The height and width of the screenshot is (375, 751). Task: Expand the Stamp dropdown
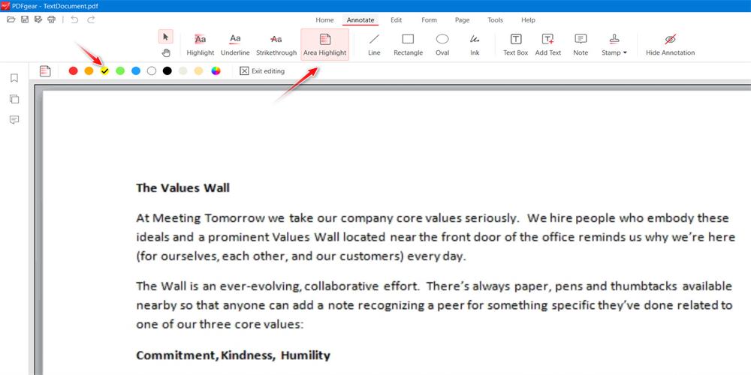pyautogui.click(x=614, y=44)
